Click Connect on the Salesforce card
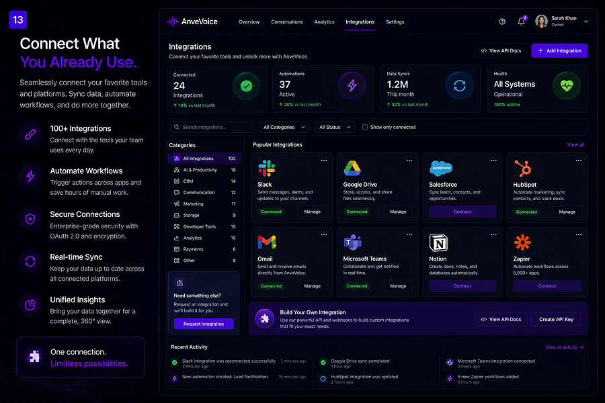The width and height of the screenshot is (605, 403). [462, 212]
